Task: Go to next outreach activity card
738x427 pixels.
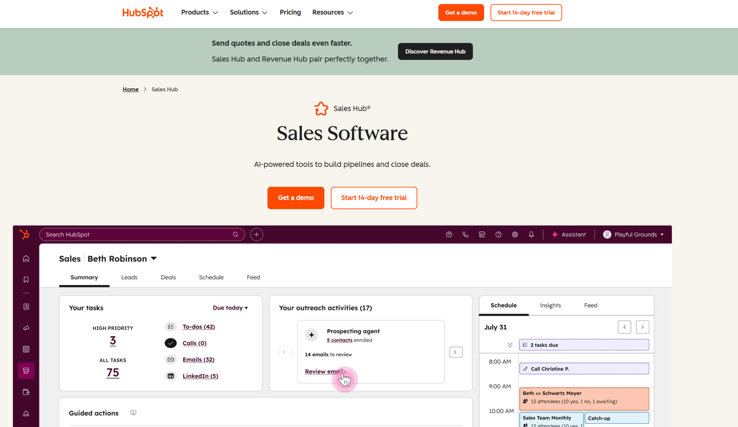Action: 456,352
